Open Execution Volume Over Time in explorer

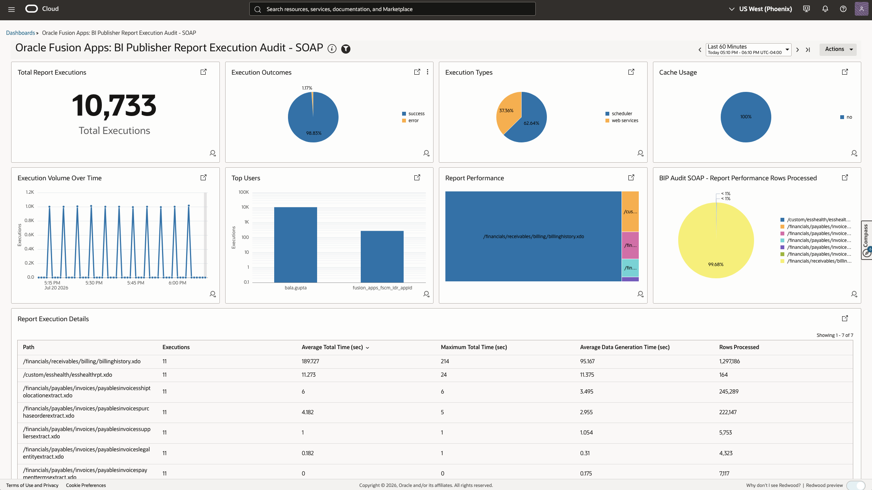tap(203, 178)
